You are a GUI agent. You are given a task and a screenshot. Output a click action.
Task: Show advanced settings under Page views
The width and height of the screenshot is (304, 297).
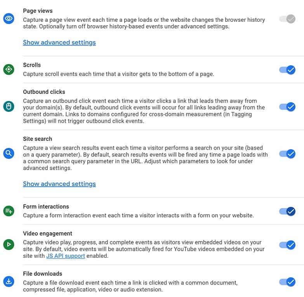(x=59, y=42)
